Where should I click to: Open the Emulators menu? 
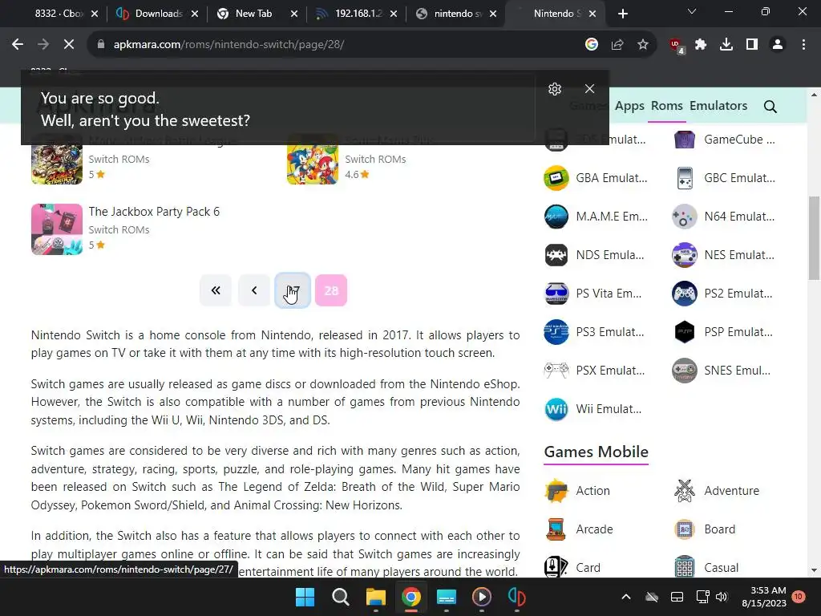point(718,106)
